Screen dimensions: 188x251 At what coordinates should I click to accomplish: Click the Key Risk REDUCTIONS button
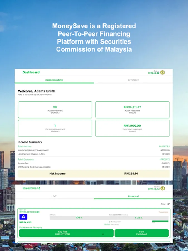[66, 233]
